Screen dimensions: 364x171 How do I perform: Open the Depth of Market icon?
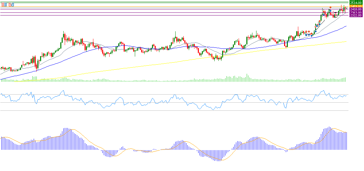[x=11, y=4]
